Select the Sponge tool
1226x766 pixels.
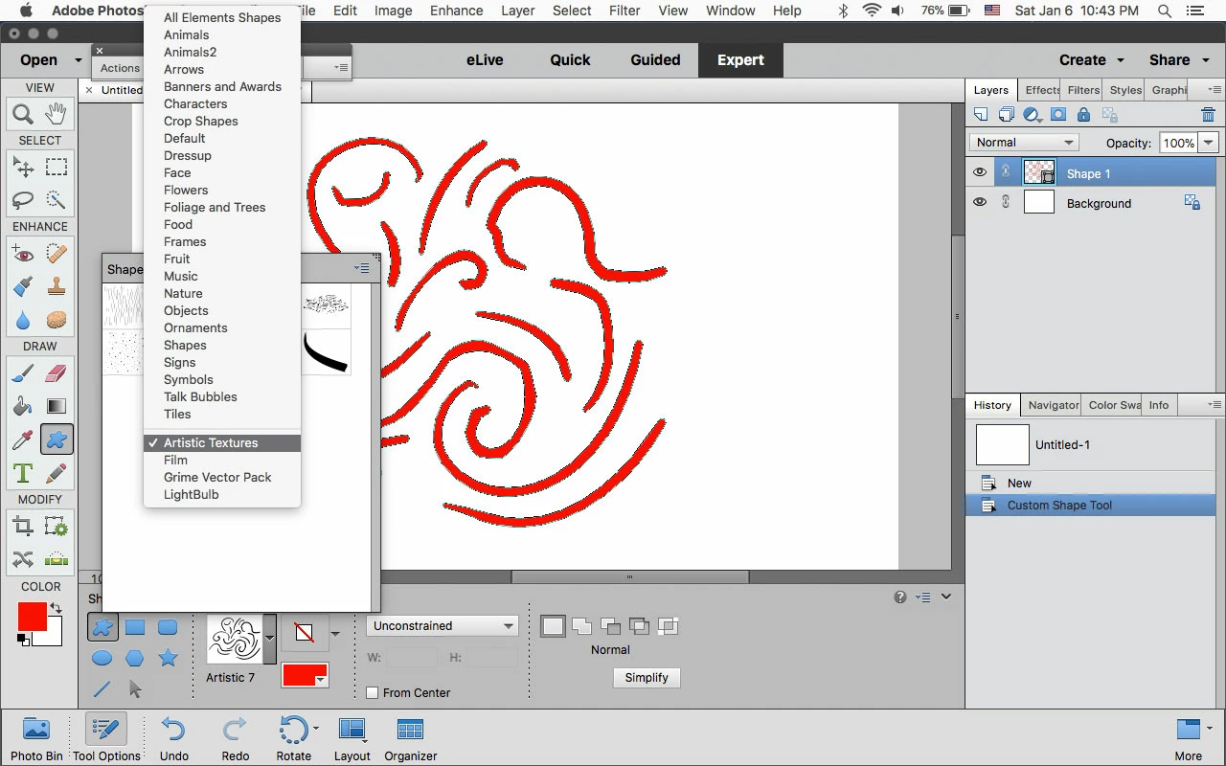pyautogui.click(x=57, y=320)
